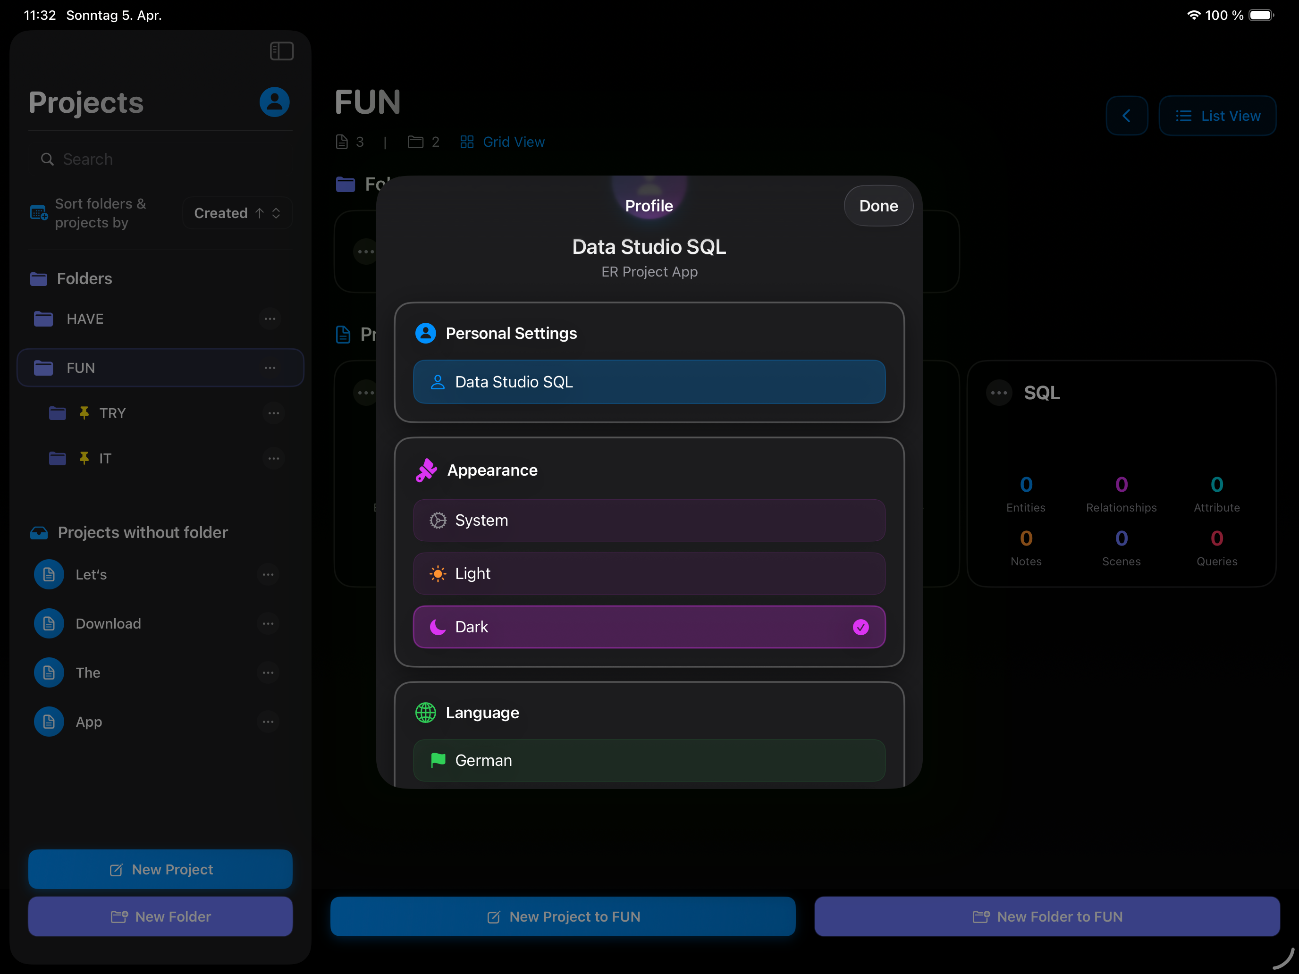This screenshot has height=974, width=1299.
Task: Edit the Data Studio SQL name field
Action: [649, 382]
